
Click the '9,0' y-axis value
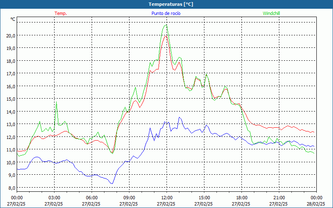click(12, 175)
